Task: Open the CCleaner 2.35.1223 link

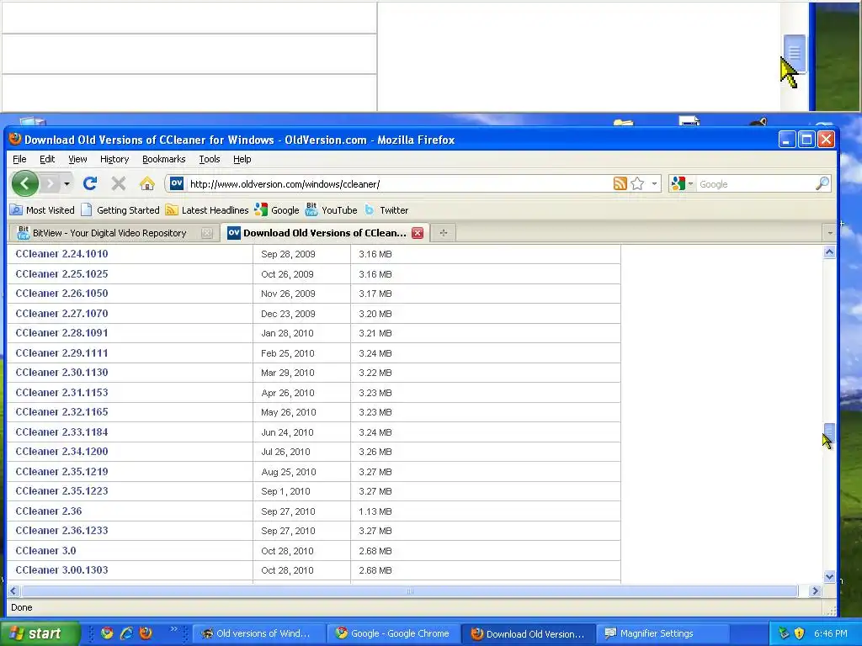Action: tap(61, 491)
